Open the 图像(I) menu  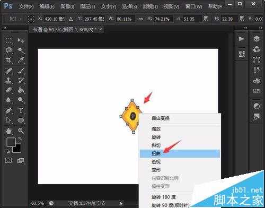tap(67, 7)
